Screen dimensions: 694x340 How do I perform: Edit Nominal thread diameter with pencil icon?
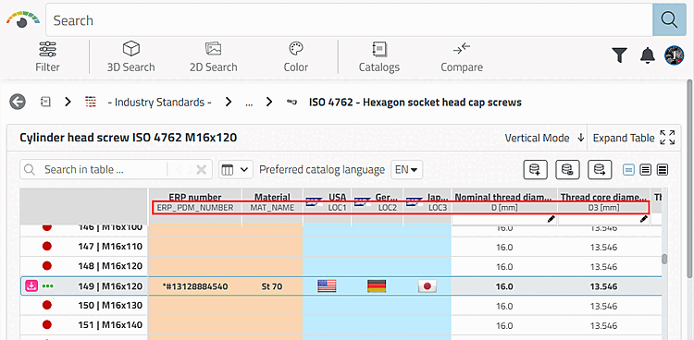click(x=551, y=219)
